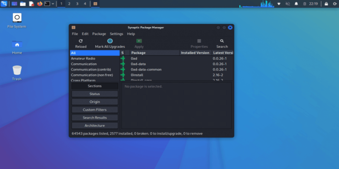The height and width of the screenshot is (169, 339).
Task: Open the Settings menu
Action: tap(116, 34)
